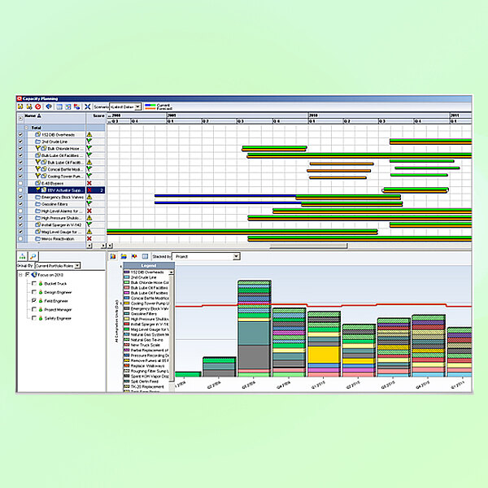Click the hierarchy tree icon above roles list
This screenshot has height=488, width=488.
(23, 256)
